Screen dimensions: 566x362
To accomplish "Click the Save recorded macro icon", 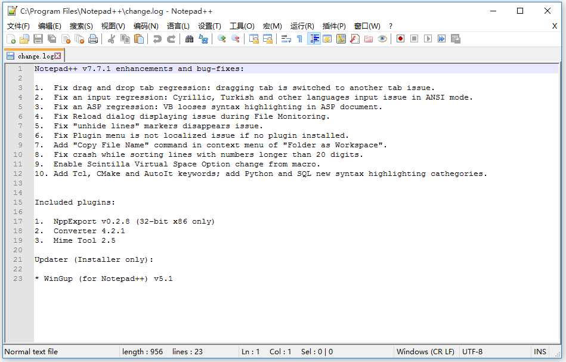I will click(456, 39).
